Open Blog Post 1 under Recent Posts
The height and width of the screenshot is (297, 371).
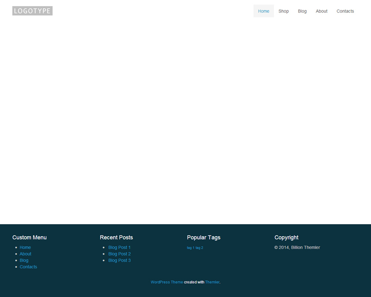click(x=119, y=247)
